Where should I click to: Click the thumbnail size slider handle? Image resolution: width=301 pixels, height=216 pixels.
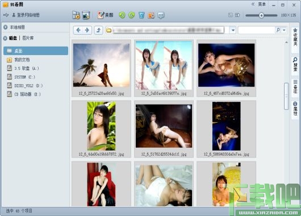point(261,15)
